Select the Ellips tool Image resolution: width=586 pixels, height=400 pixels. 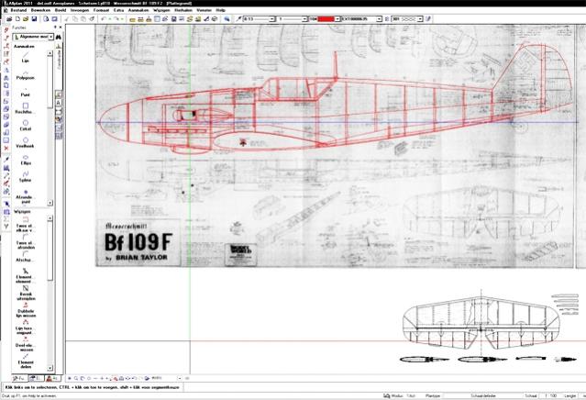tap(25, 160)
